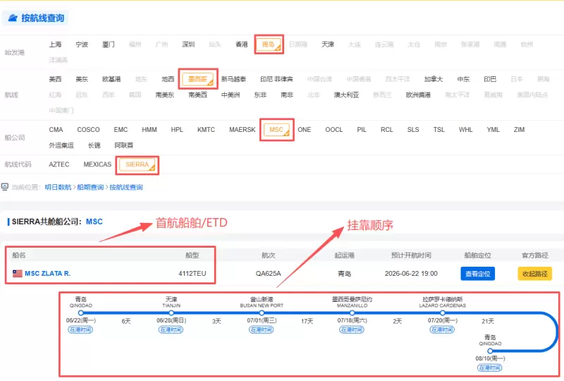The width and height of the screenshot is (564, 381).
Task: Filter by carrier YML
Action: (493, 130)
